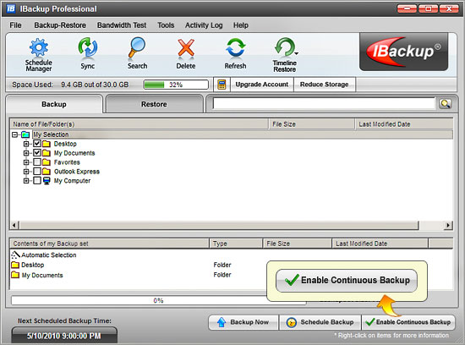
Task: Open the storage calculator icon
Action: (222, 85)
